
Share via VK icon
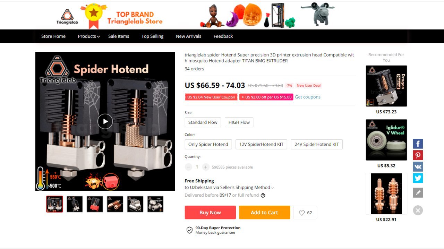pyautogui.click(x=418, y=166)
